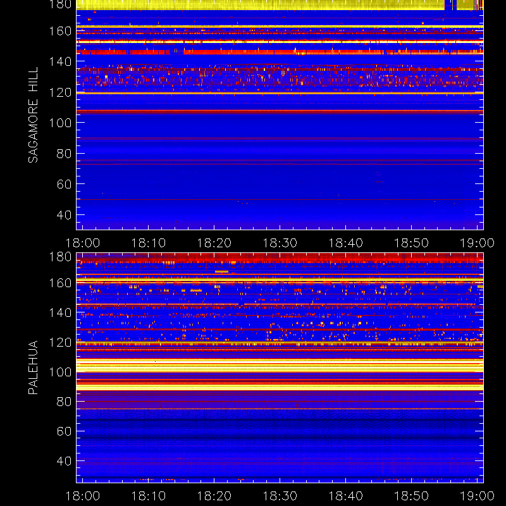Select the 60 tick label on Sagamore Hill axis
The width and height of the screenshot is (506, 506).
coord(64,184)
